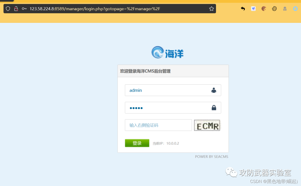Click the green 登录 login button
301x186 pixels.
click(x=137, y=143)
